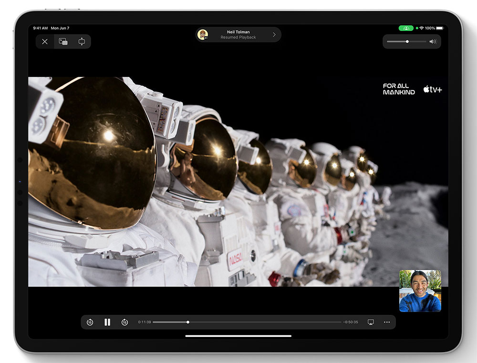Screen dimensions: 477x363
Task: Open Neil Tolman SharePlay notification
Action: (238, 35)
